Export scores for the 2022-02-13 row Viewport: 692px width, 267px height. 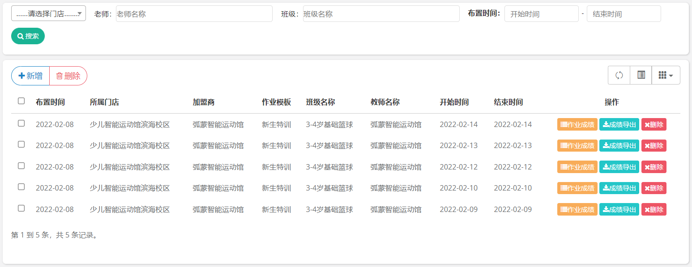pos(619,145)
